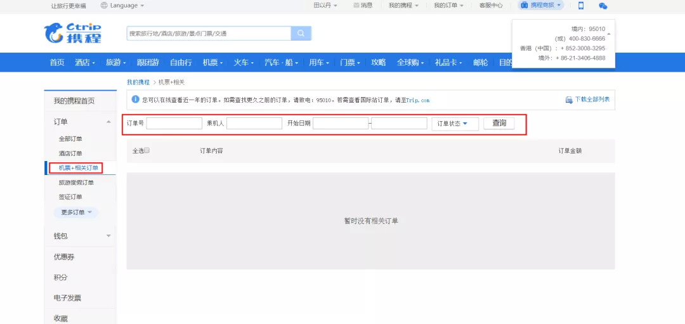Open the 订单状态 dropdown
Image resolution: width=685 pixels, height=324 pixels.
point(455,124)
